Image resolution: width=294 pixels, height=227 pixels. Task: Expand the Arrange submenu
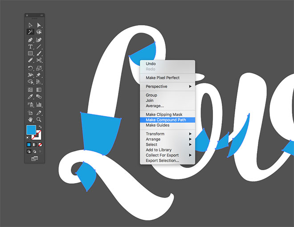tap(167, 139)
